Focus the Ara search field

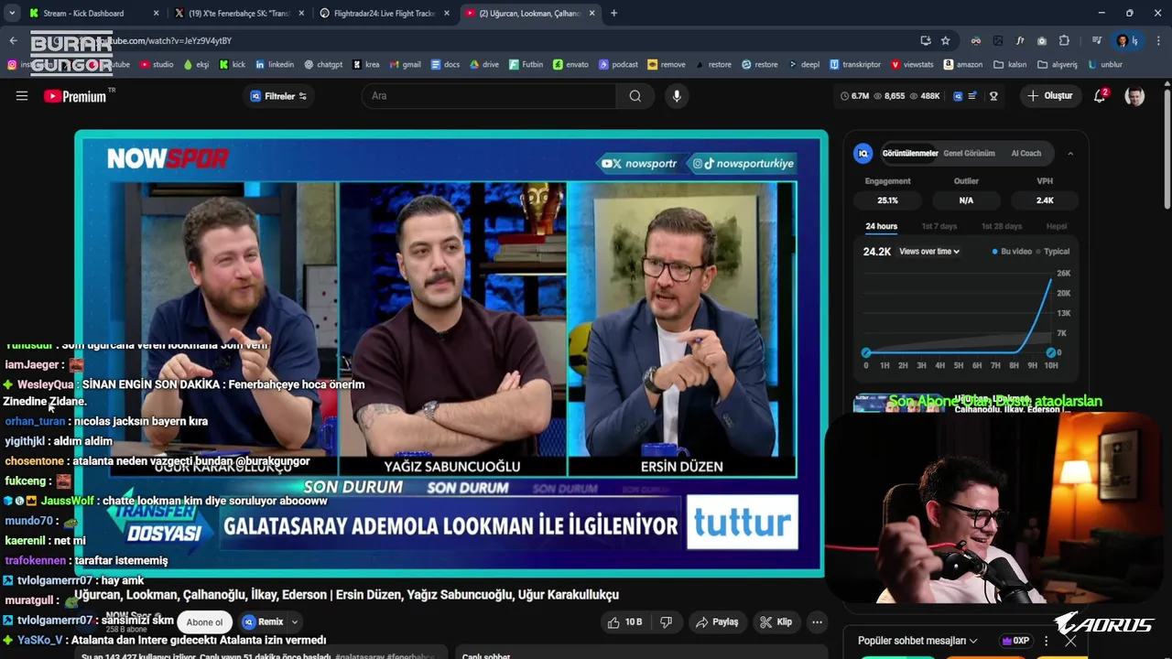coord(490,96)
